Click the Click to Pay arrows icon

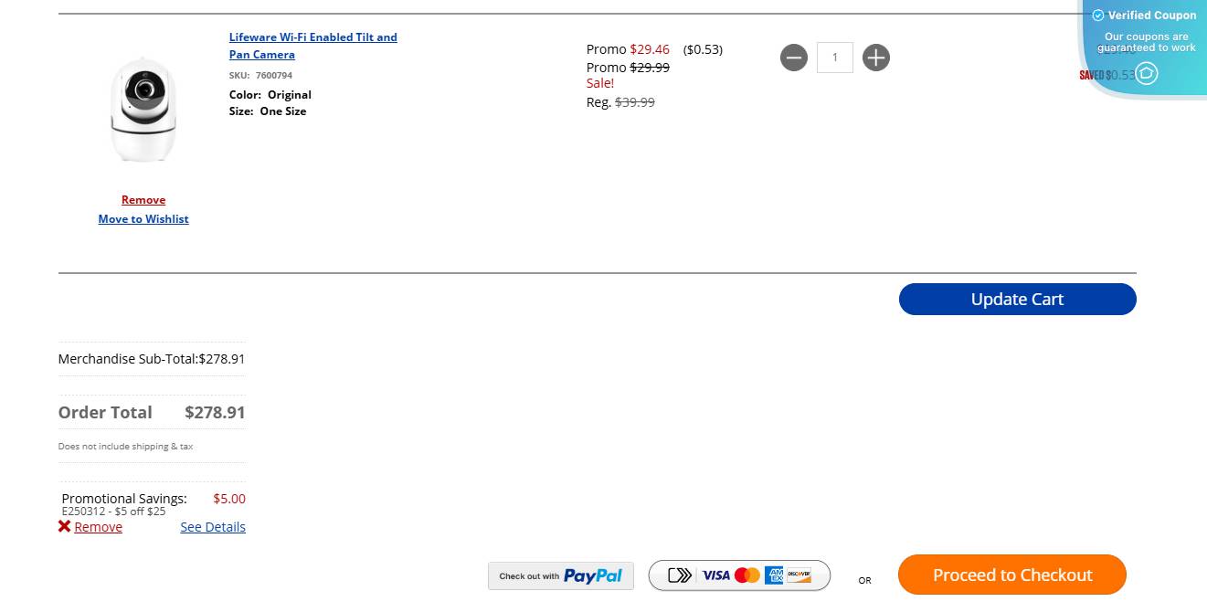(680, 575)
